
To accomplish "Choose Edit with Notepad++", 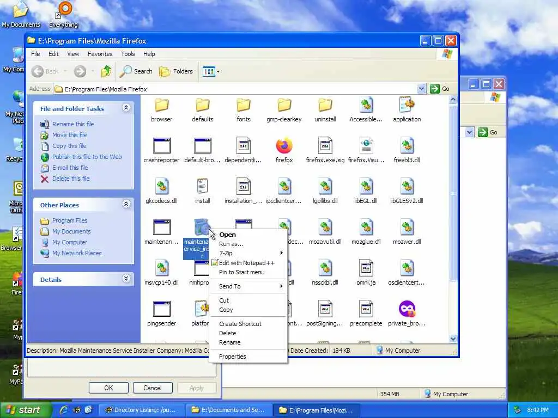I will pyautogui.click(x=248, y=263).
